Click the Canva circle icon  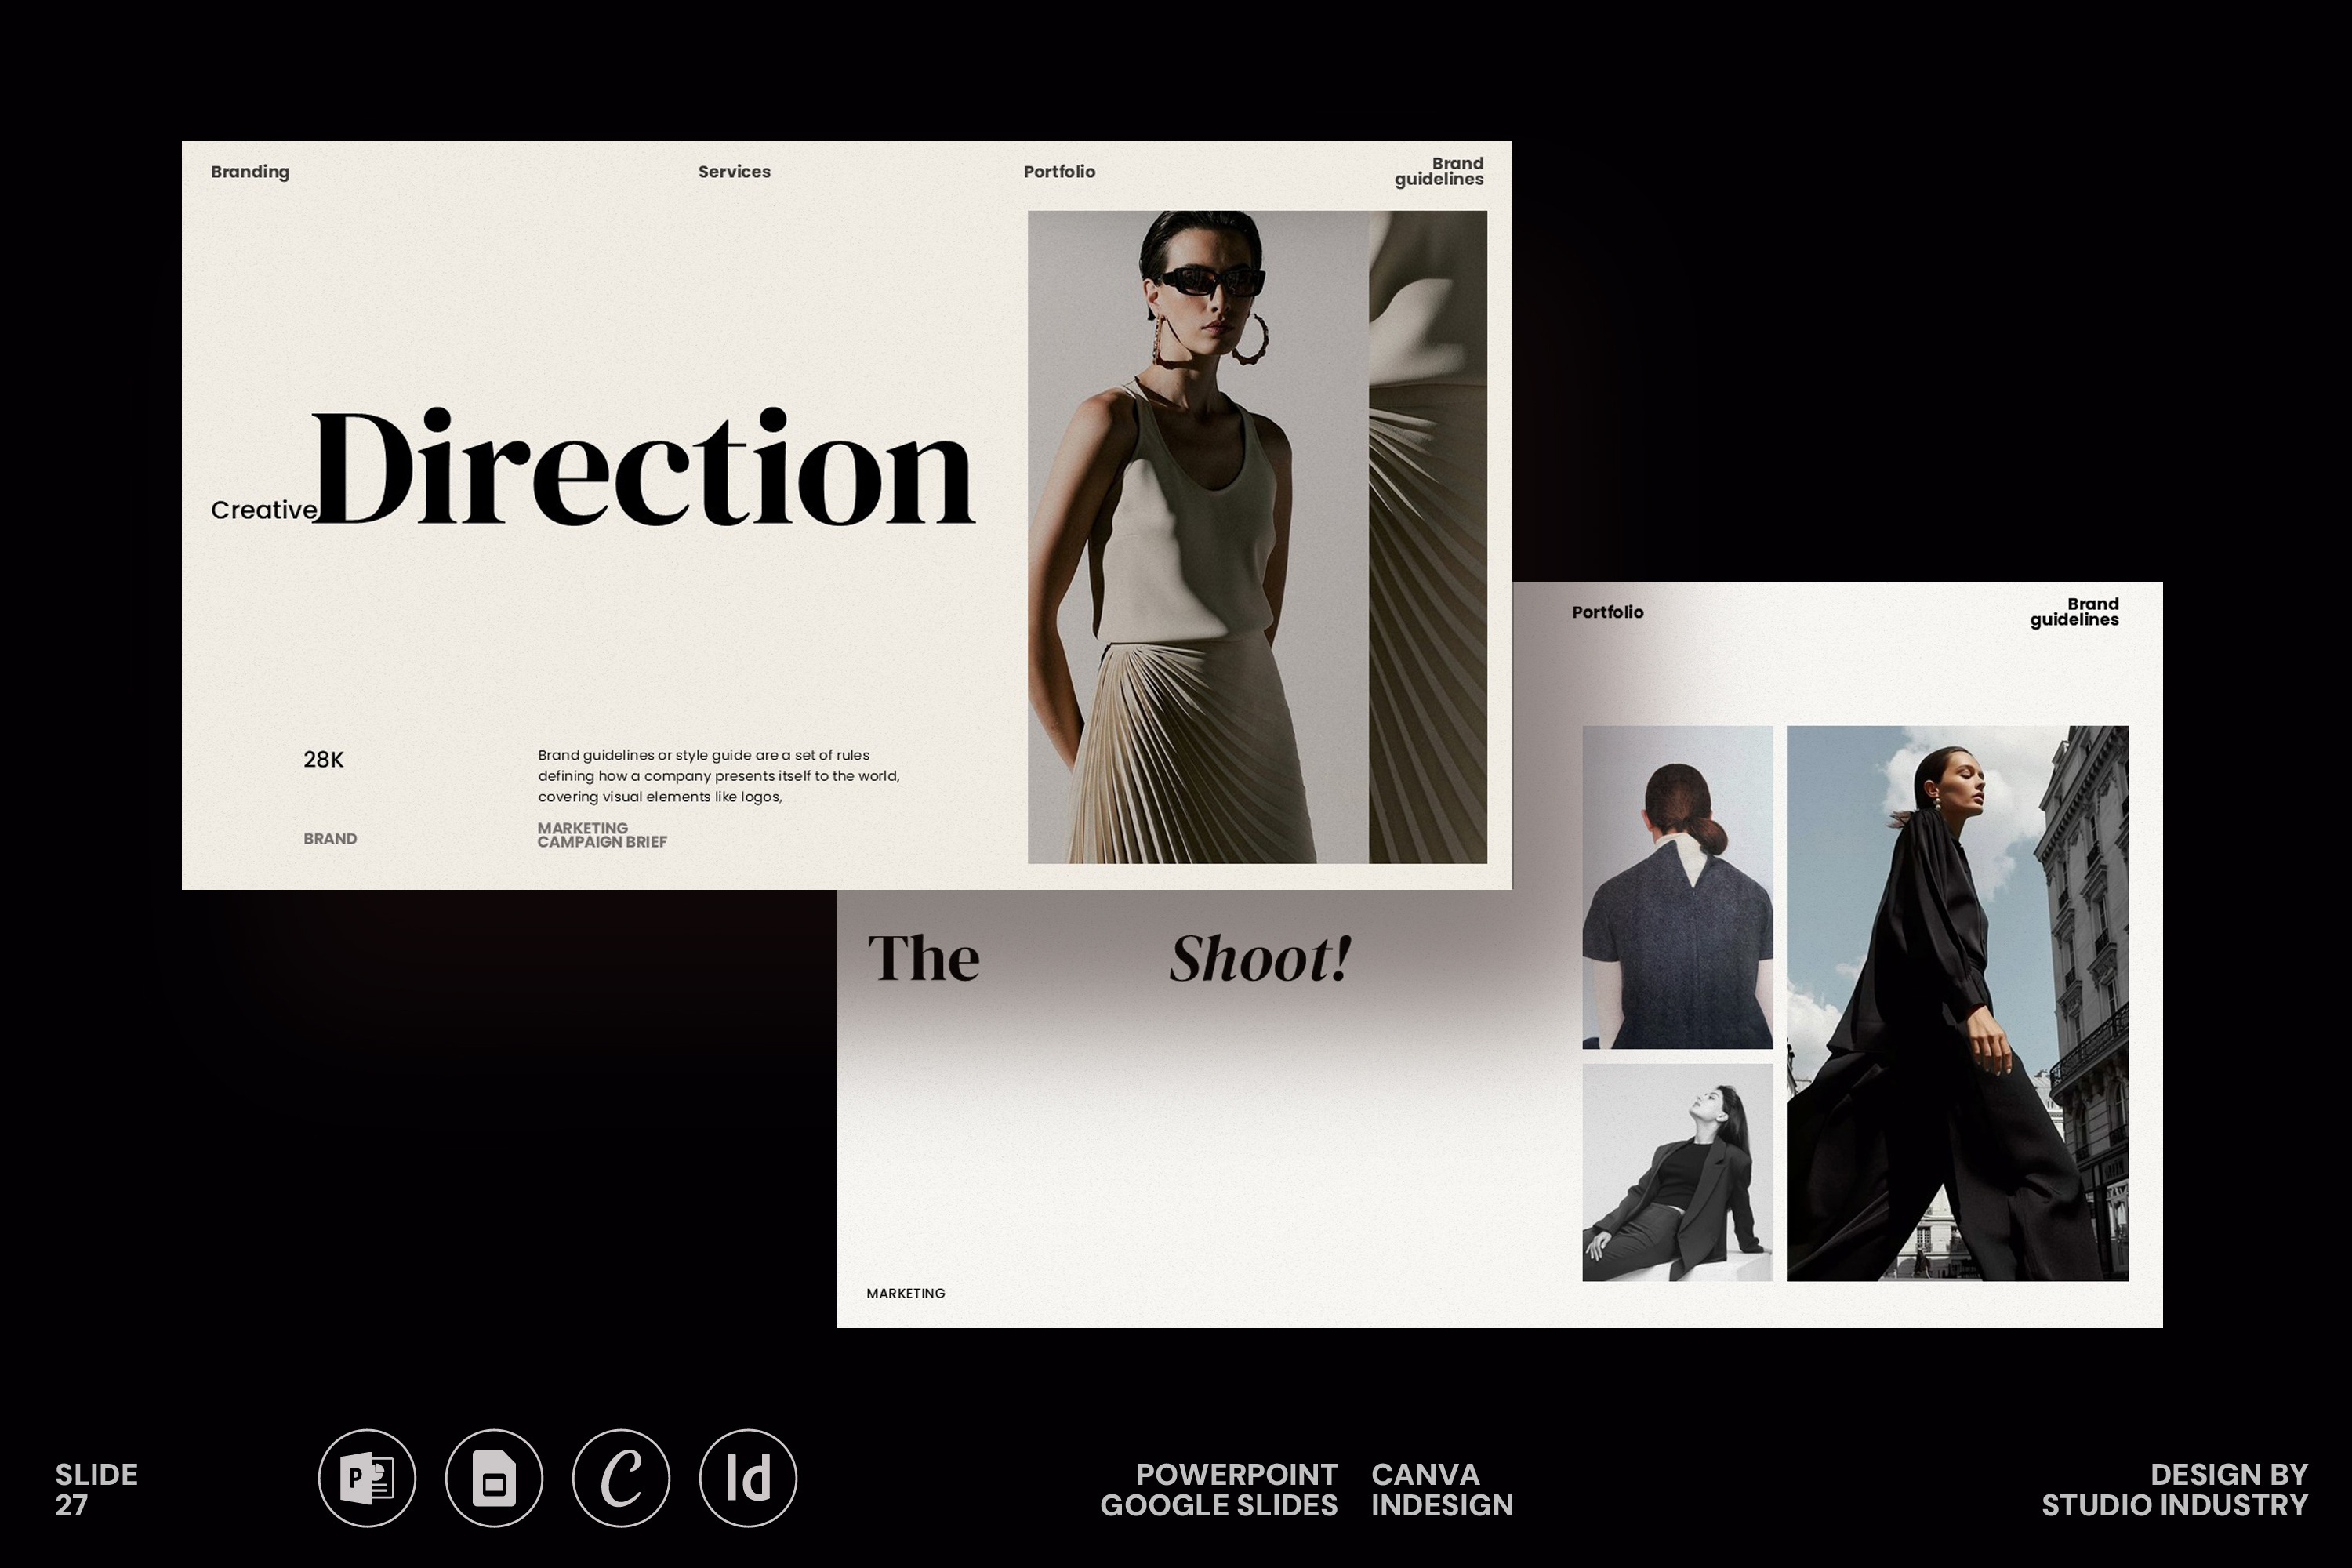point(621,1478)
